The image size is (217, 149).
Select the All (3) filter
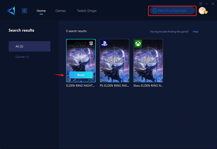30,46
